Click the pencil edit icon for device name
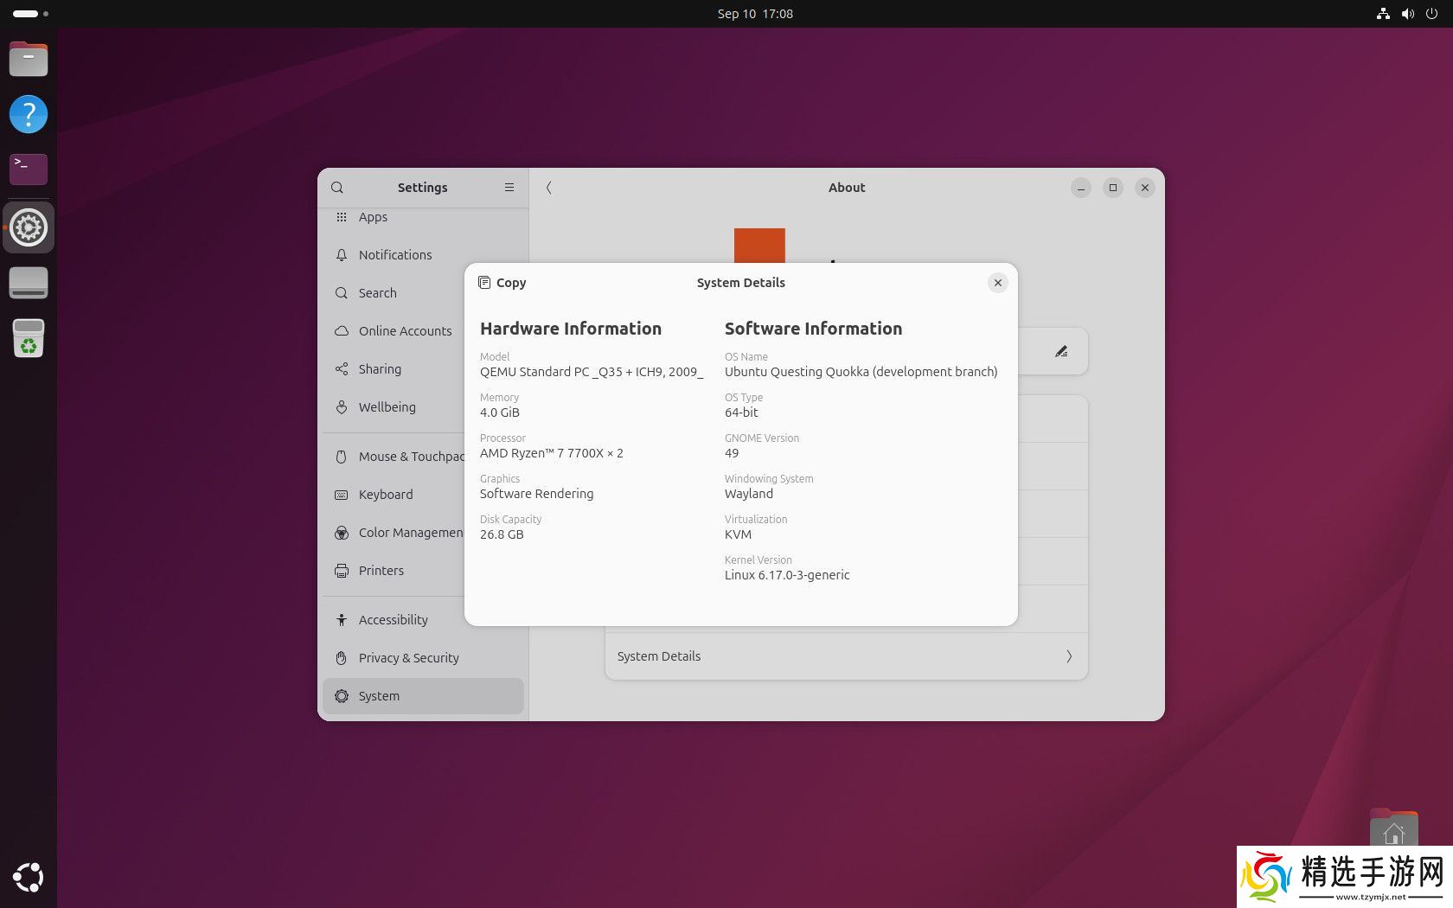This screenshot has height=908, width=1453. pos(1061,351)
